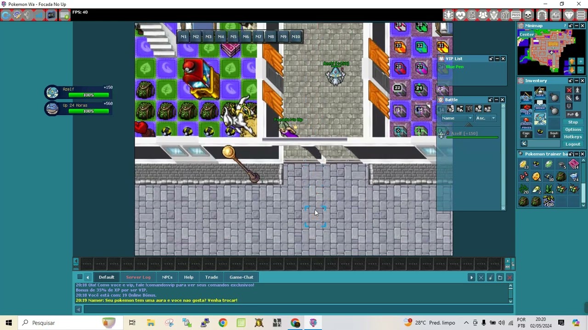This screenshot has width=588, height=330.
Task: Open the gear settings icon top-left
Action: pyautogui.click(x=17, y=15)
